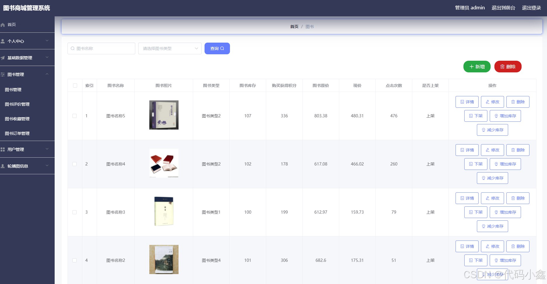
Task: Click the home icon beside 首页 in sidebar
Action: pos(3,25)
